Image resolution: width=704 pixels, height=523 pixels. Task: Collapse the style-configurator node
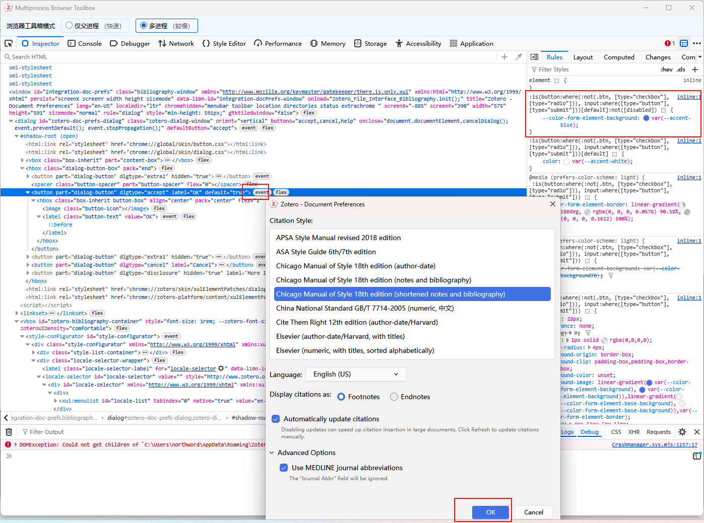point(22,336)
